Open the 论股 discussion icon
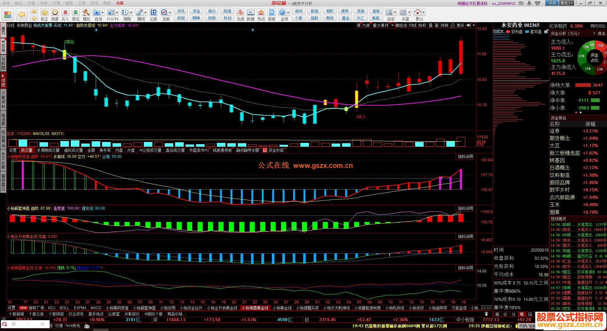This screenshot has height=331, width=607. point(153,15)
